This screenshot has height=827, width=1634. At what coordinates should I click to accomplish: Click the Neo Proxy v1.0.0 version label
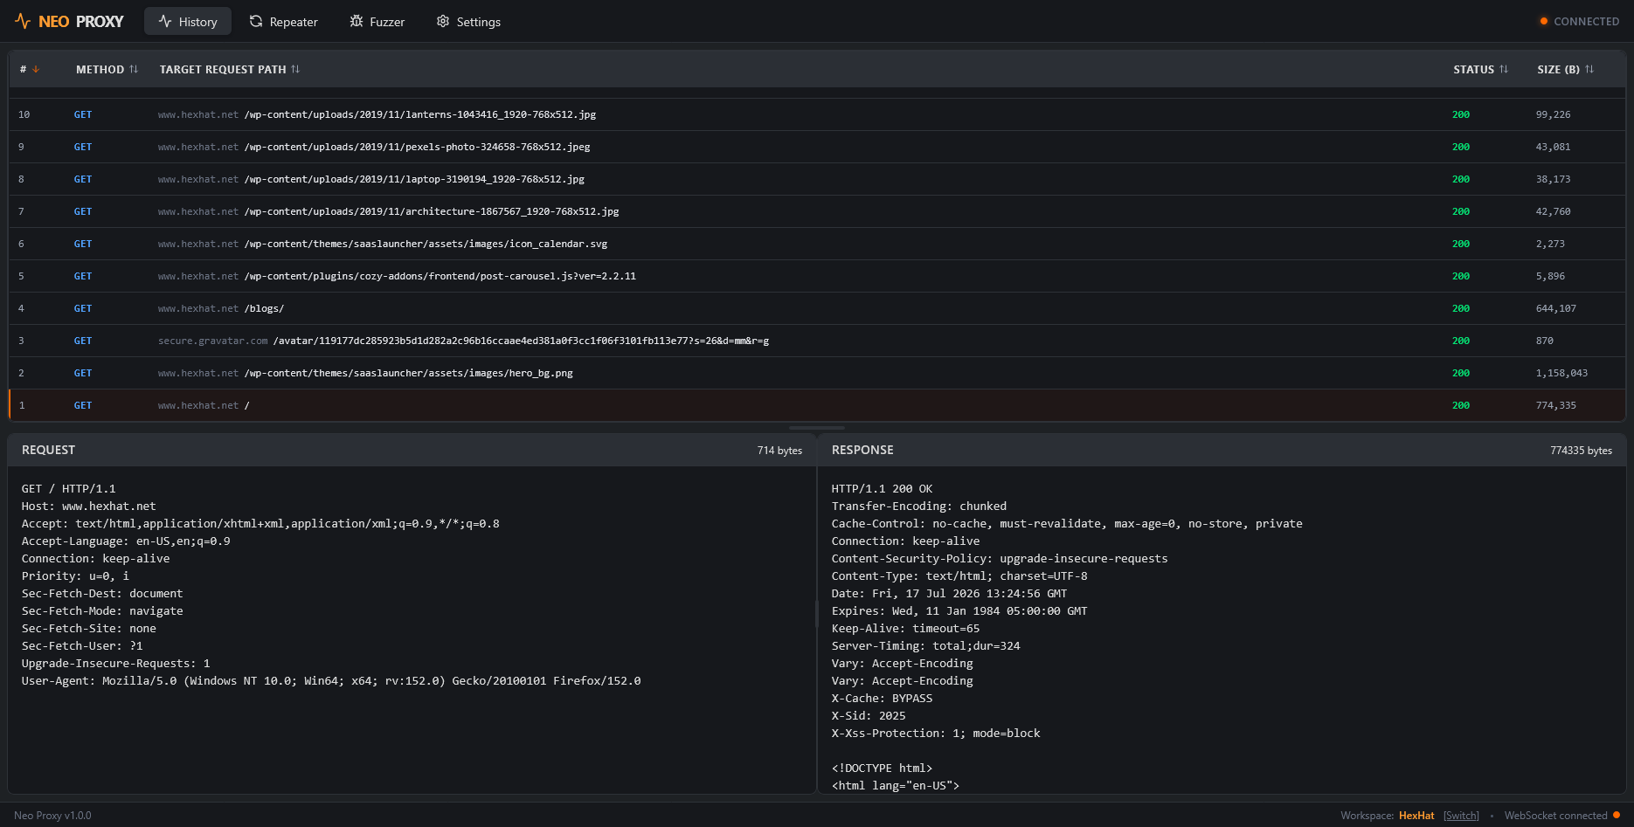[x=52, y=816]
